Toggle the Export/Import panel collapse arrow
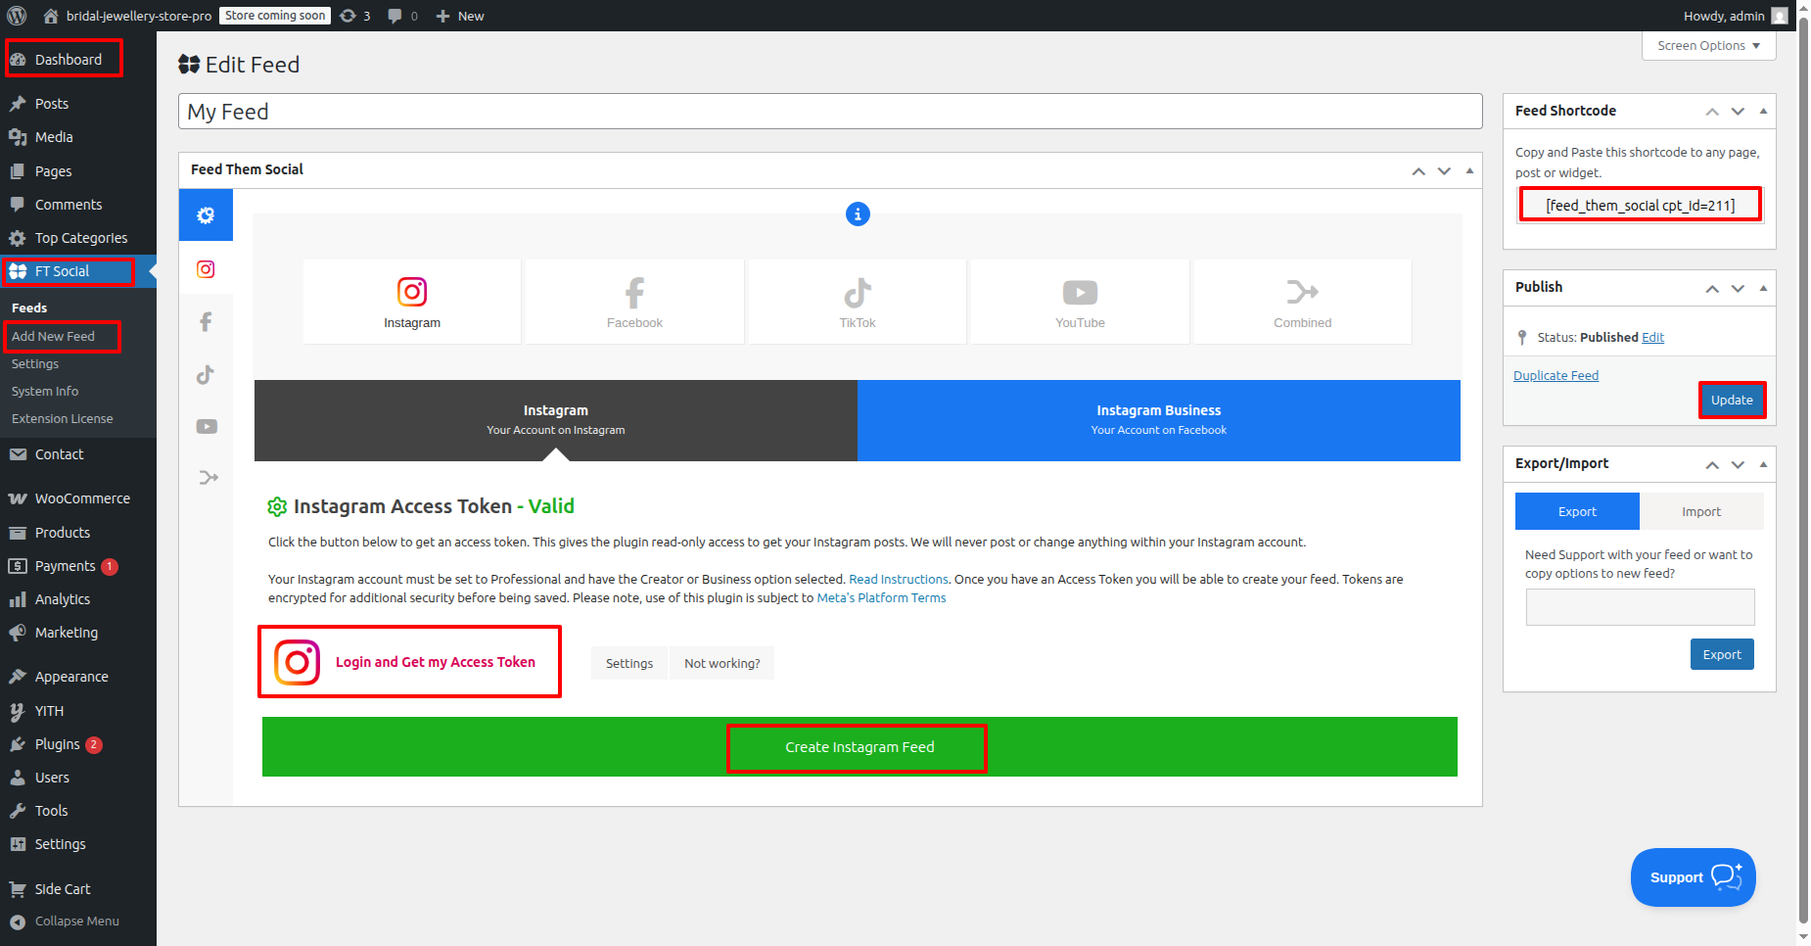 point(1763,463)
